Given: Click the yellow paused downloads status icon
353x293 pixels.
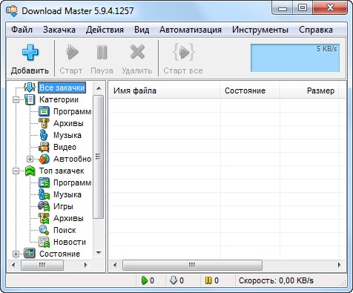Looking at the screenshot, I should click(x=208, y=280).
